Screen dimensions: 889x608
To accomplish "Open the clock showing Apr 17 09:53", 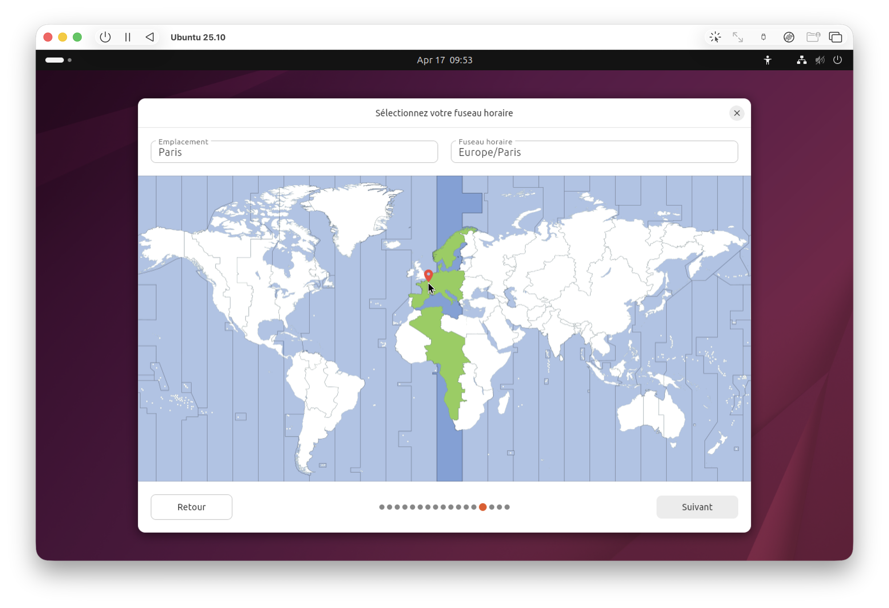I will point(444,60).
